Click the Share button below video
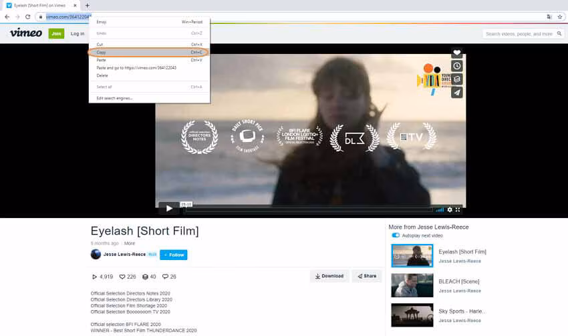 point(367,276)
